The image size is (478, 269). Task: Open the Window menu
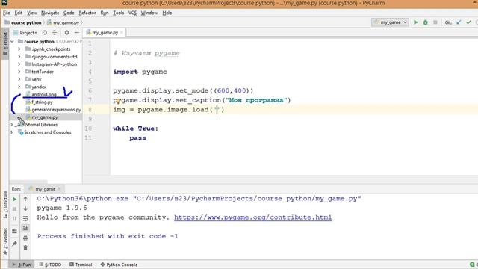coord(149,13)
